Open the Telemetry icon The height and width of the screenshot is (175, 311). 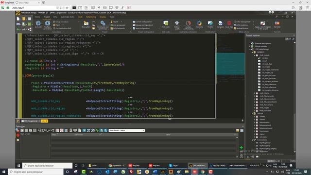tap(199, 23)
